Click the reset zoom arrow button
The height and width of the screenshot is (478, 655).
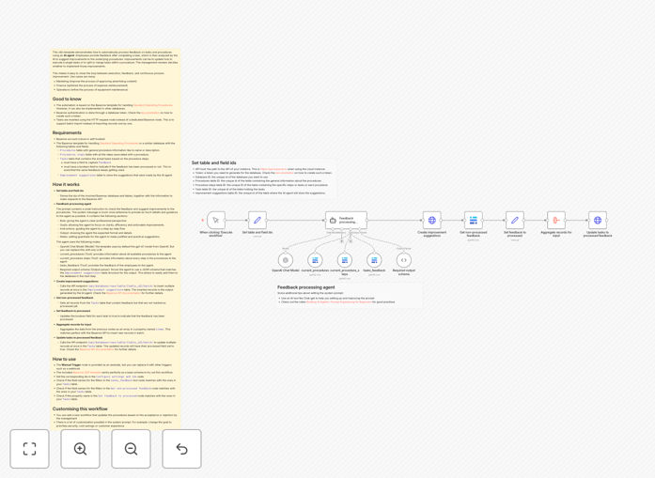pos(181,449)
